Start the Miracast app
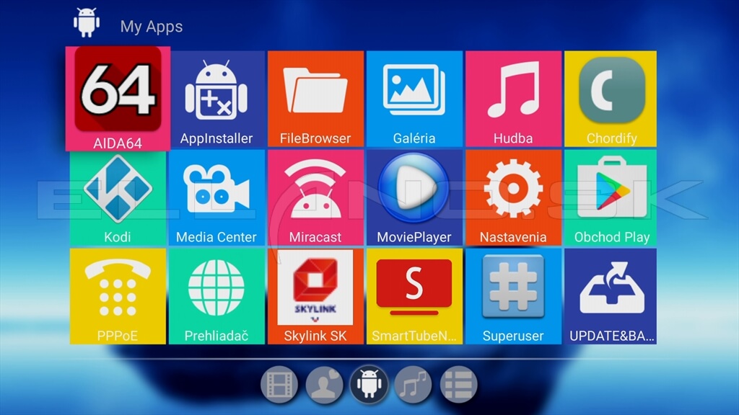 tap(315, 197)
